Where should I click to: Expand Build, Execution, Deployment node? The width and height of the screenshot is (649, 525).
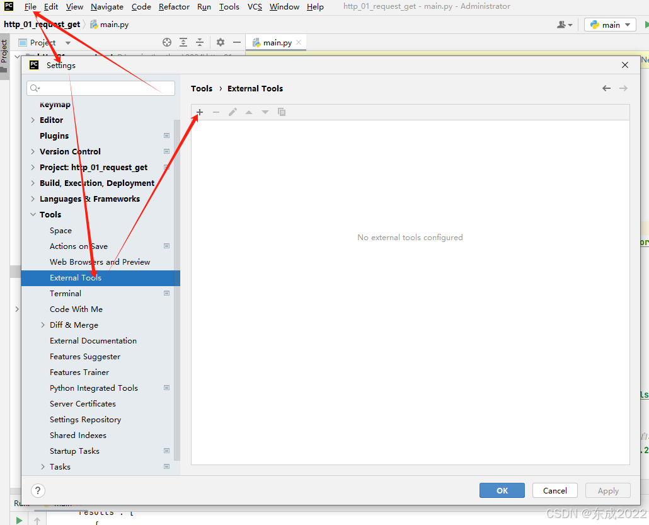[33, 183]
